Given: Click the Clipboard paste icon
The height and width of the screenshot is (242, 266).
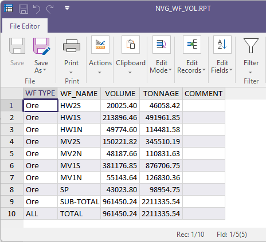Looking at the screenshot, I should 131,45.
